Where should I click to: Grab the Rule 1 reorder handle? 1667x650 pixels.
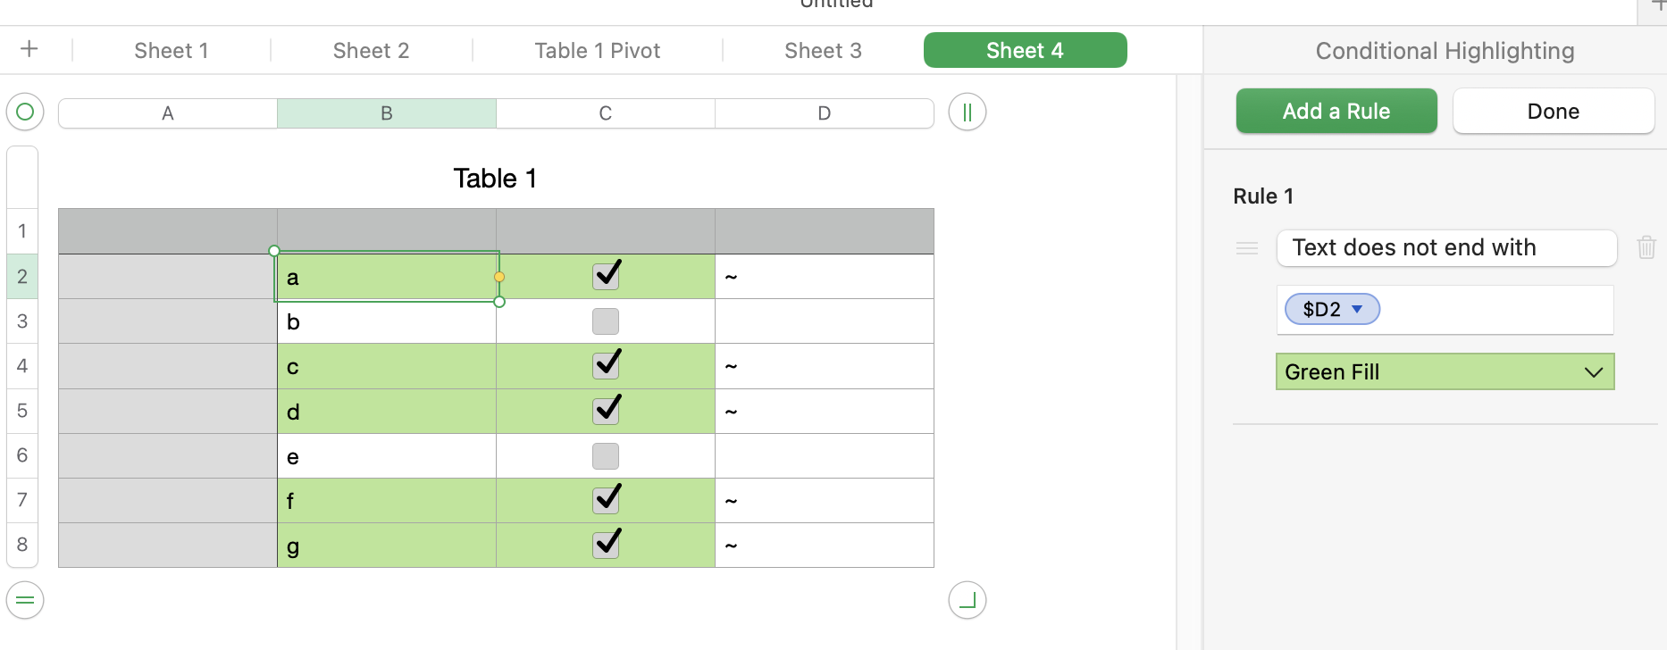pos(1247,248)
